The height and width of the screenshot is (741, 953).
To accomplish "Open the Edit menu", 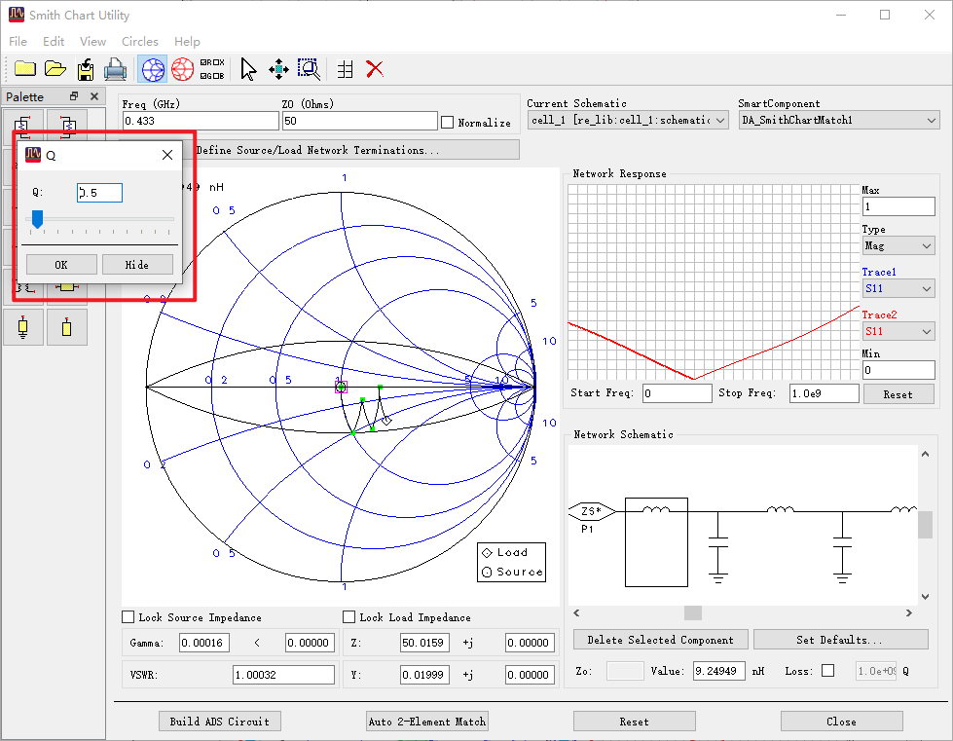I will 54,41.
